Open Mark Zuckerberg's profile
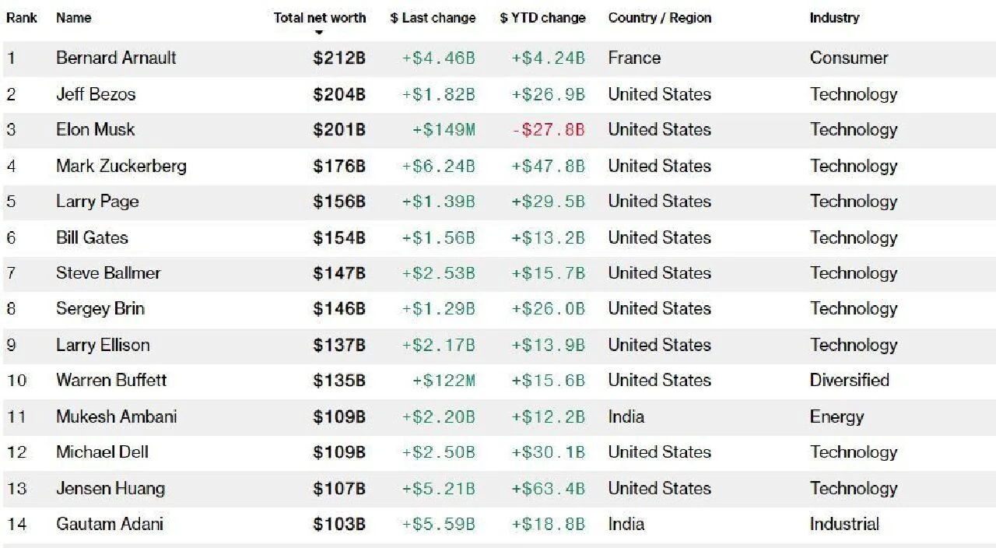Screen dimensions: 996x548 click(x=121, y=166)
